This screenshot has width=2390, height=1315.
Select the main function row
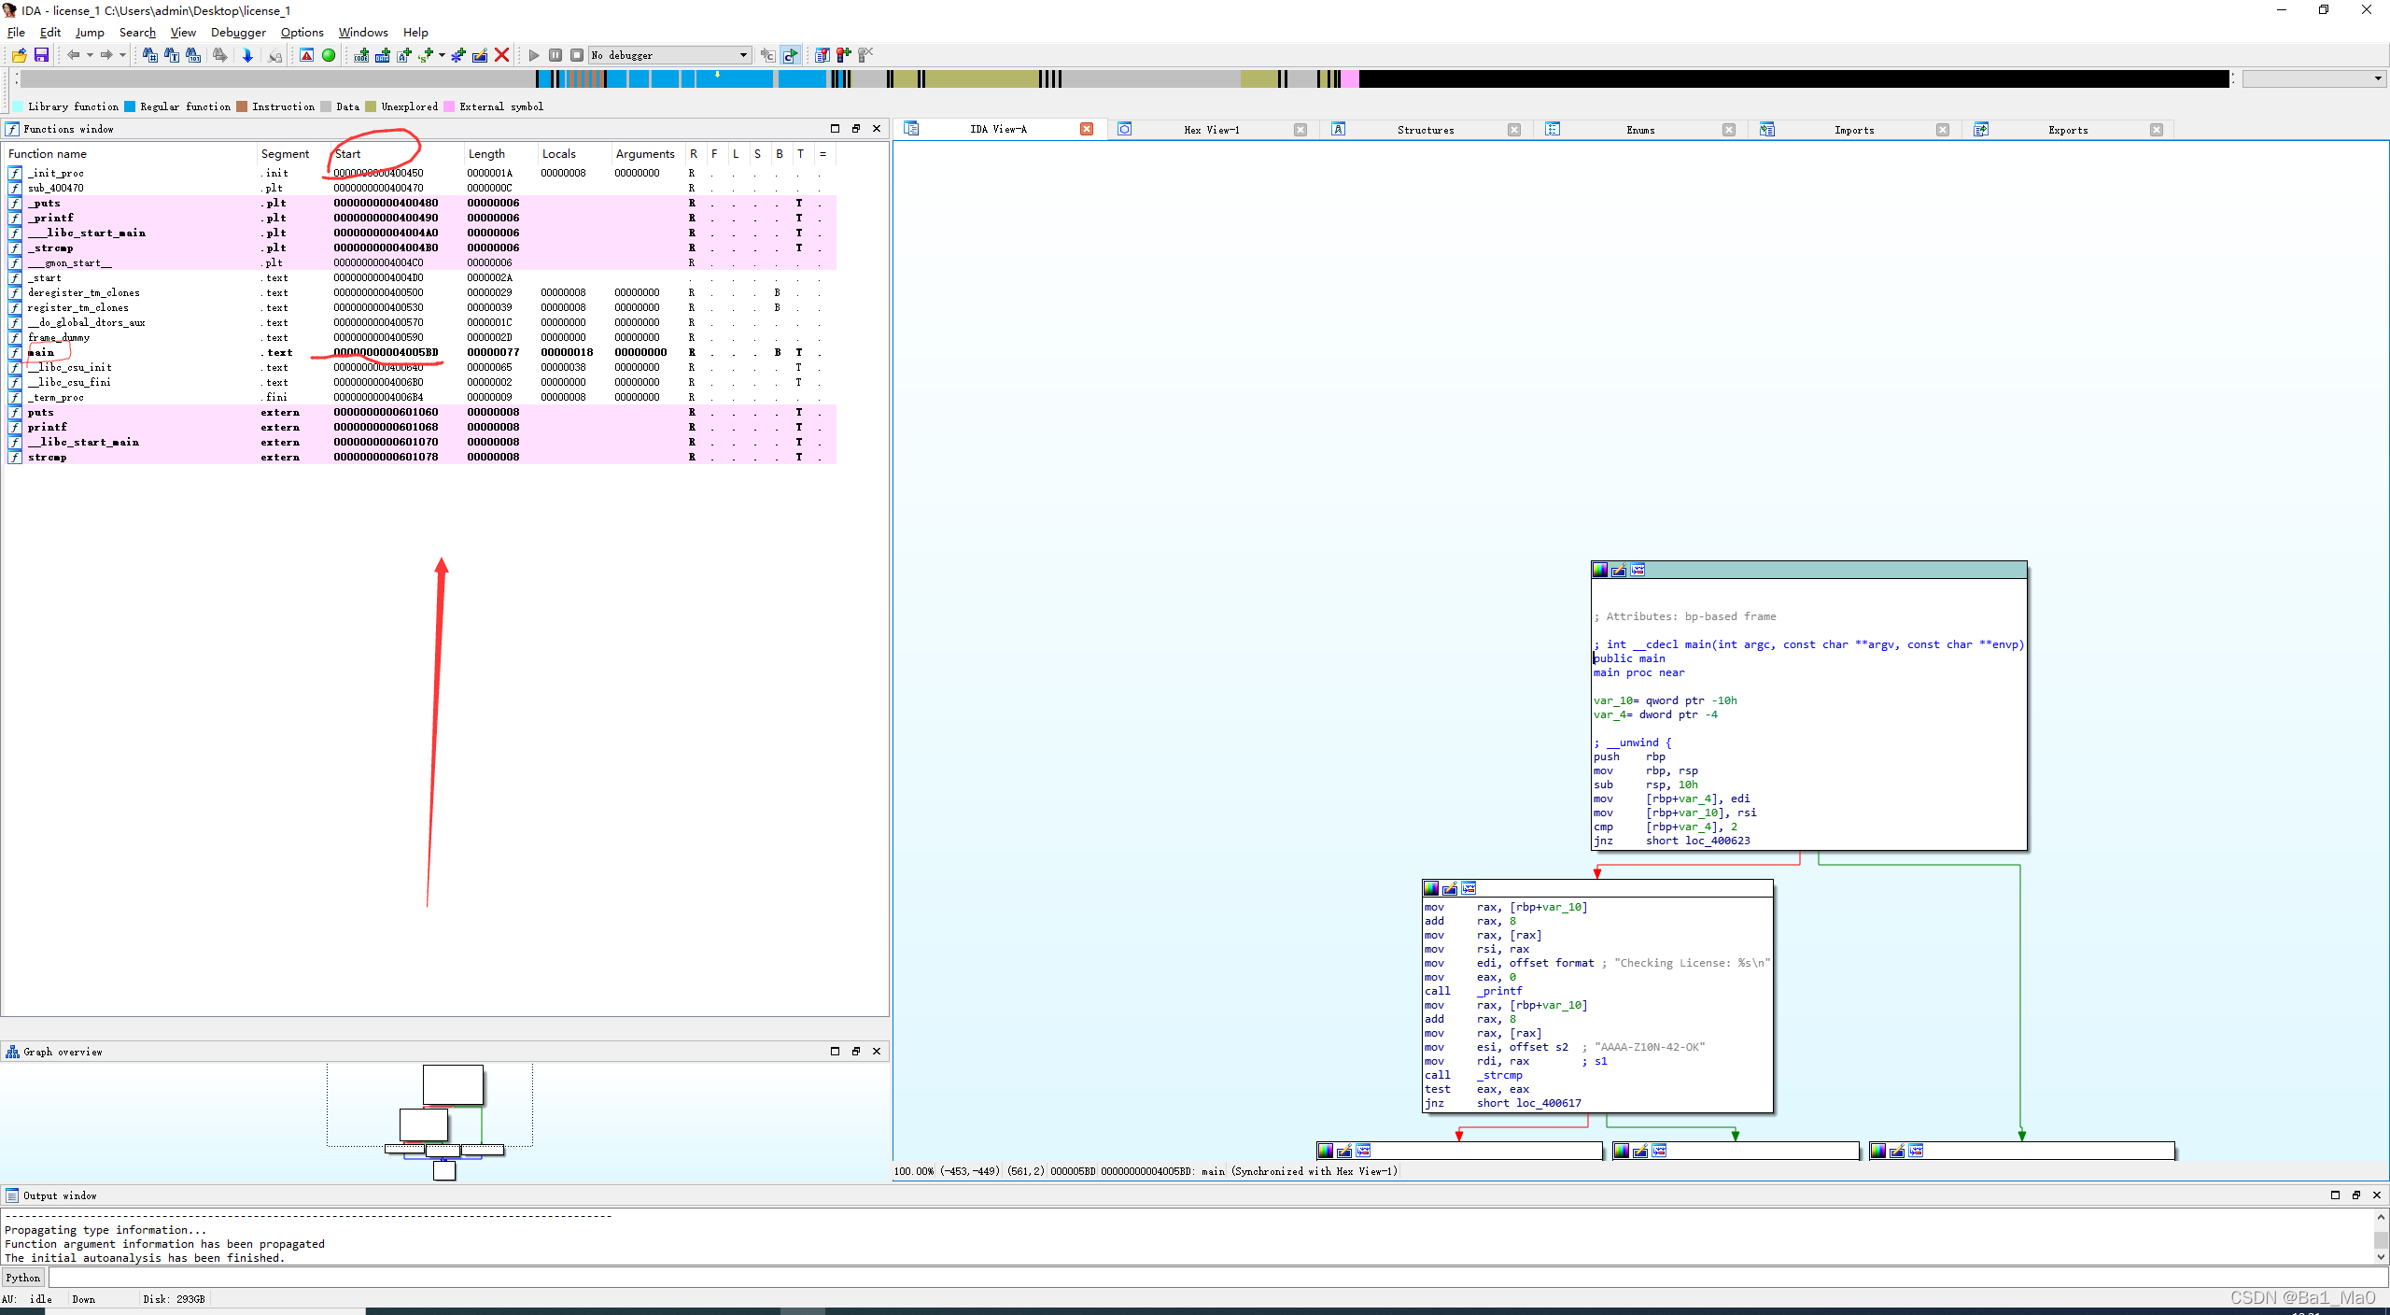click(41, 352)
